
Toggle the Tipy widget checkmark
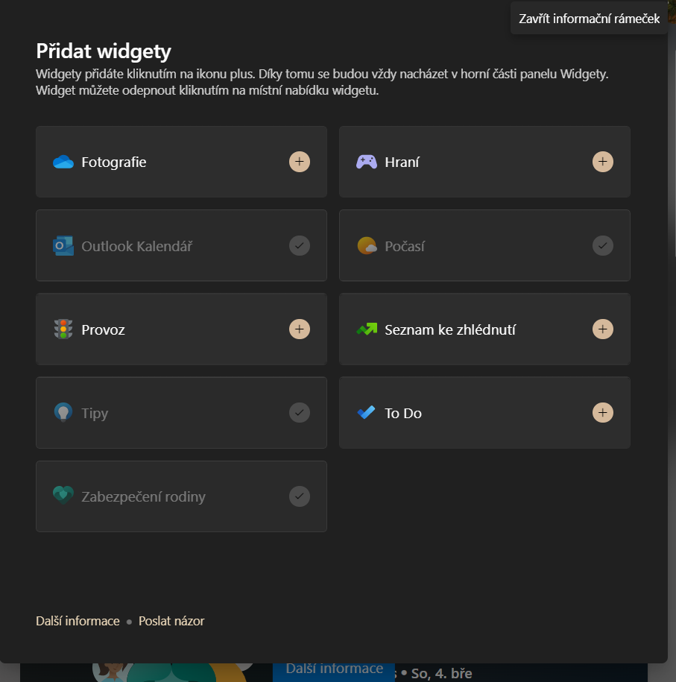click(300, 412)
